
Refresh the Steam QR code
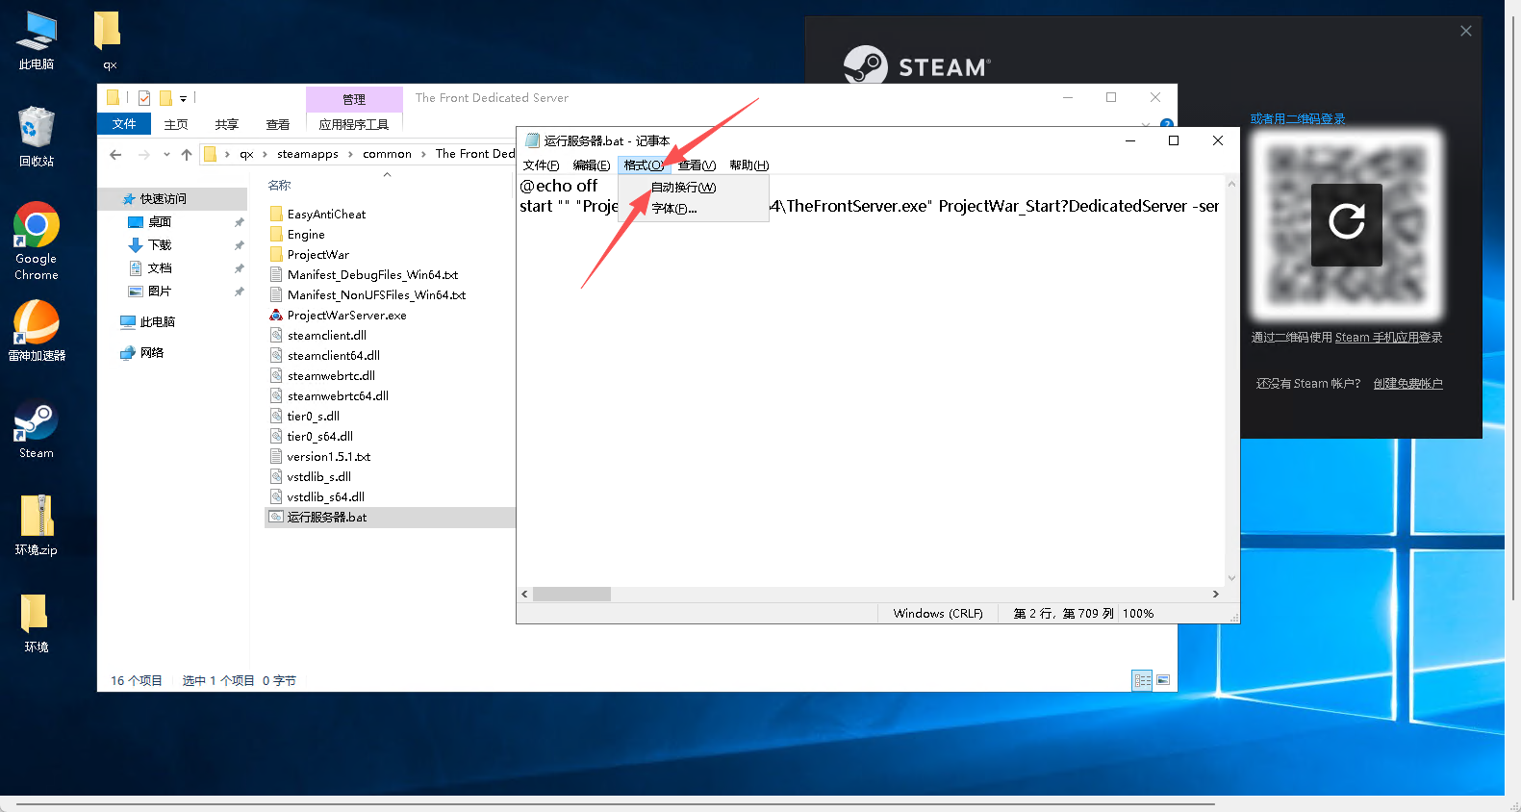(1346, 223)
